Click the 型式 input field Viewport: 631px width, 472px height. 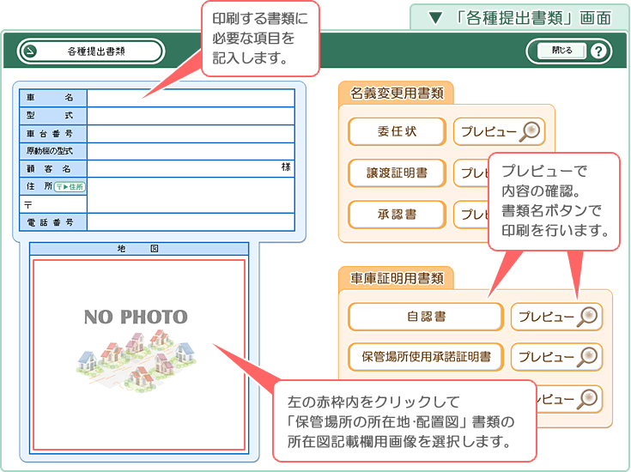(191, 116)
